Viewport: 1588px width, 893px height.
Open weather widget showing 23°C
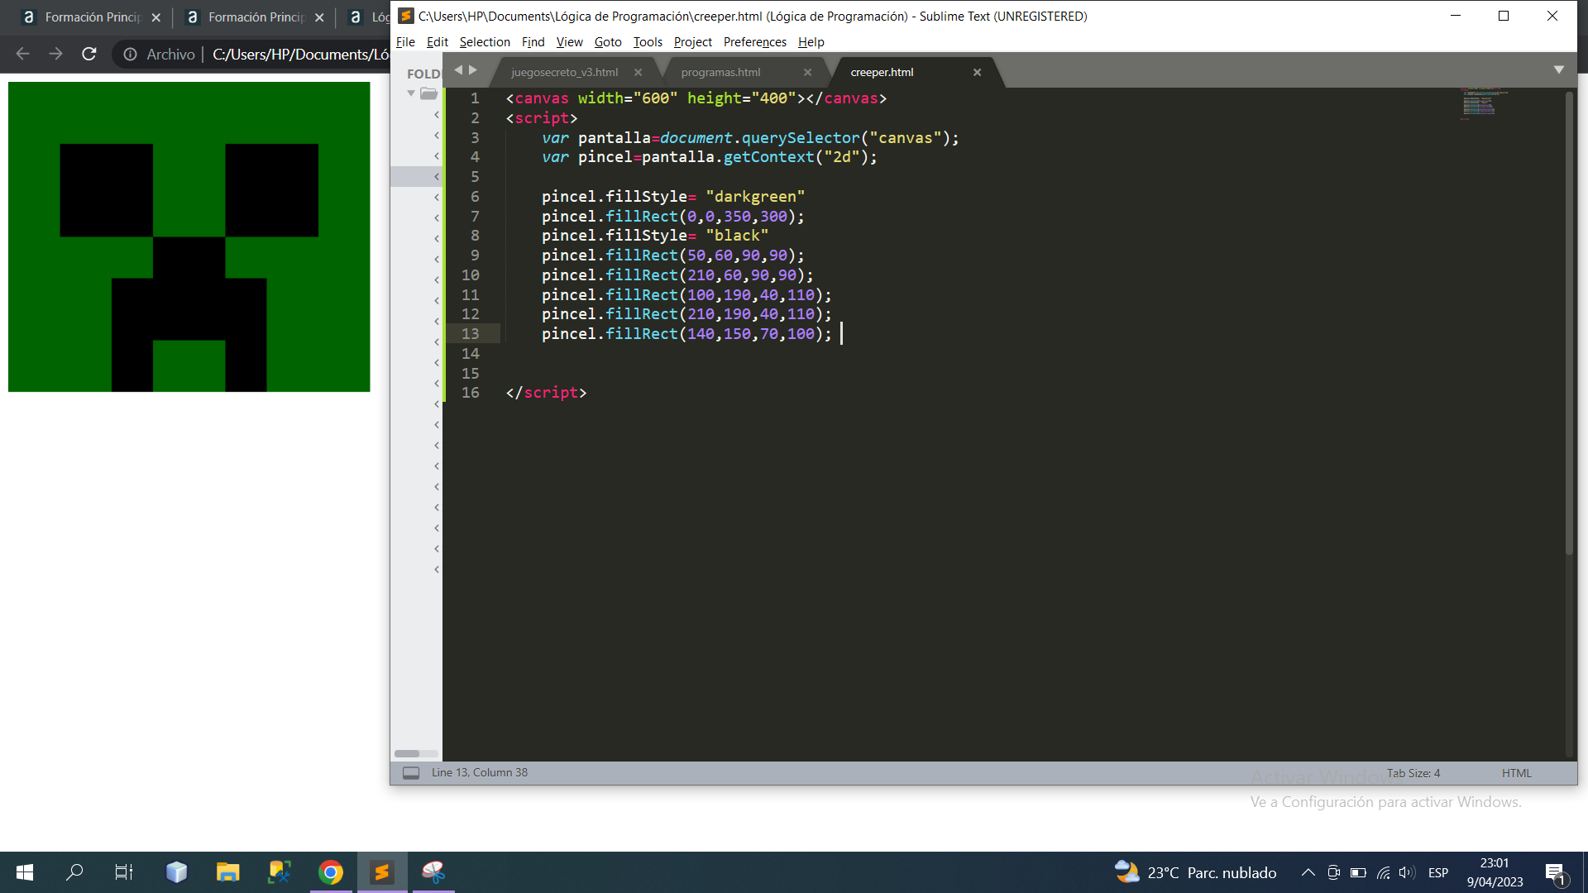point(1195,872)
